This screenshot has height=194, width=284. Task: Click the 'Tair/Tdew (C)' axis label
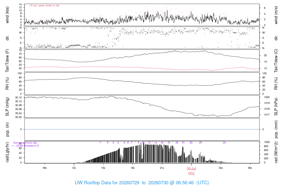tap(276, 61)
